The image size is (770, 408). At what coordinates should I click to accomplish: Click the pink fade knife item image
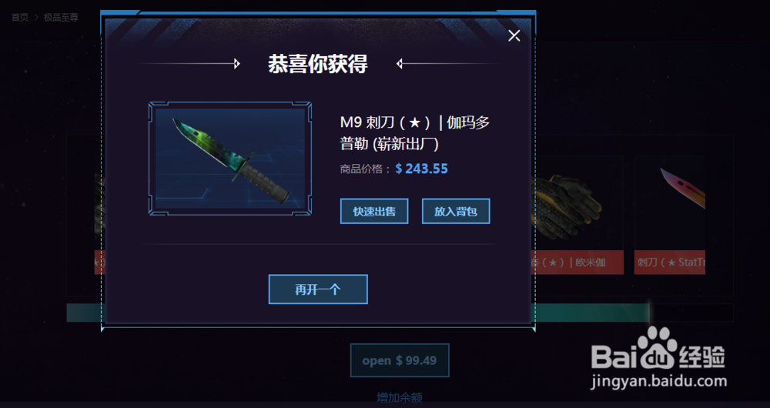682,189
